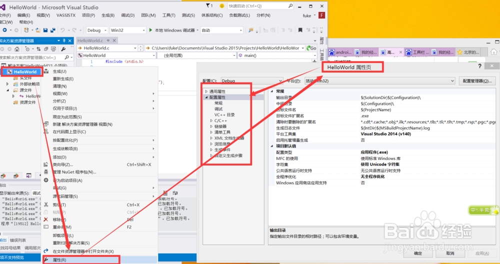This screenshot has width=500, height=264.
Task: Open the 平台 dropdown in property page
Action: [379, 81]
